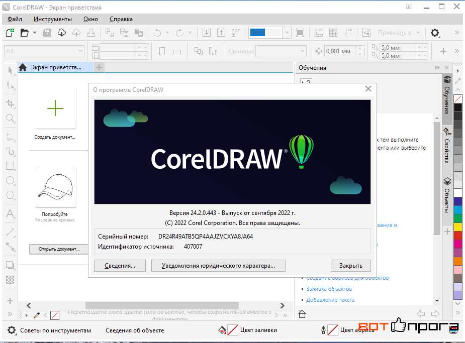Viewport: 465px width, 343px height.
Task: Select the Drop shadow tool
Action: 11,265
